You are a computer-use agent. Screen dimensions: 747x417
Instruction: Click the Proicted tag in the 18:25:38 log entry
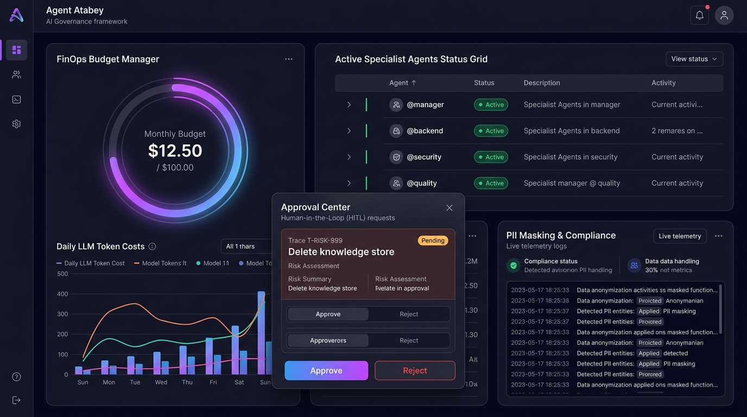tap(650, 301)
